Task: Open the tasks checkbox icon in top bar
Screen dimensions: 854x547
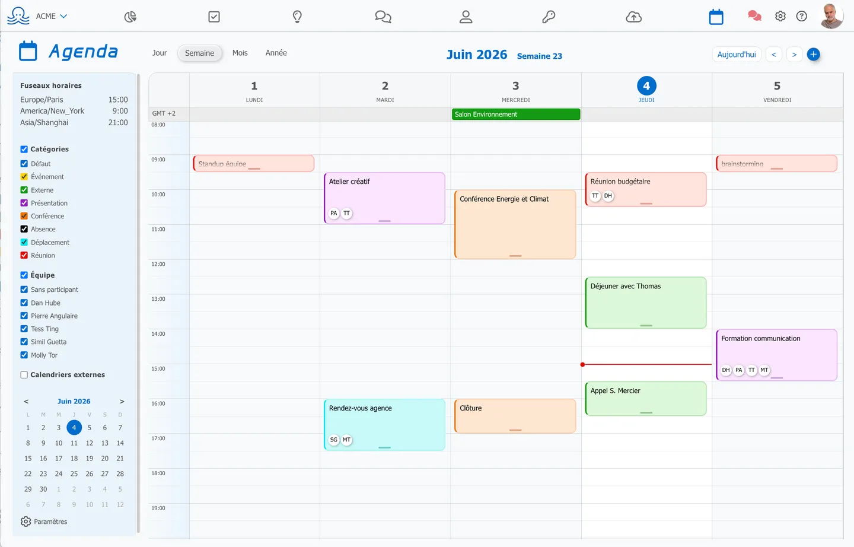Action: (214, 17)
